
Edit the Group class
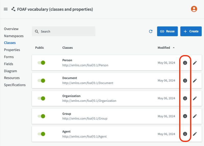(x=195, y=116)
